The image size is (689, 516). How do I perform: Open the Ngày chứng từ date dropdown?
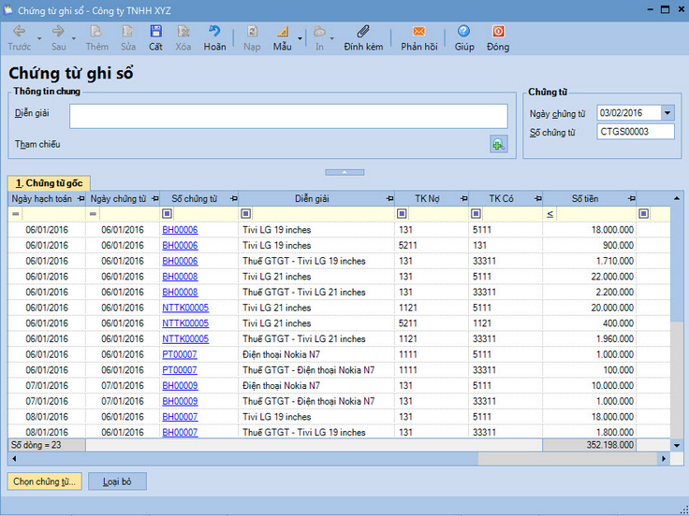(667, 113)
